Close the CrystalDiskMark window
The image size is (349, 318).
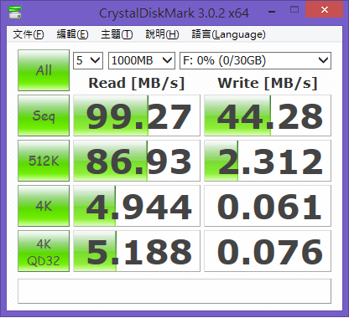(x=325, y=10)
